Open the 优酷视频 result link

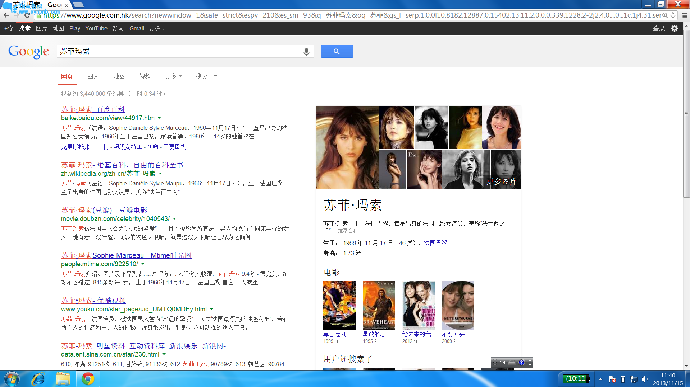click(x=93, y=300)
